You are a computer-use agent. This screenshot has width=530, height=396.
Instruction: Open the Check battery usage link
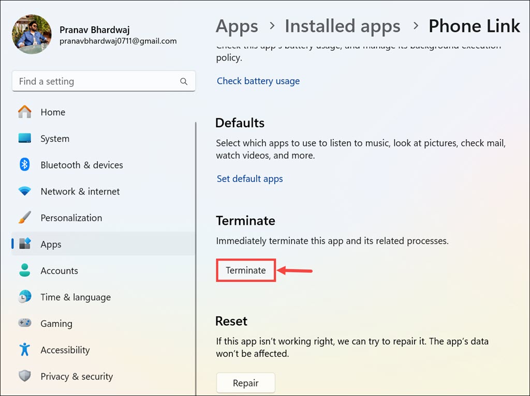point(258,81)
